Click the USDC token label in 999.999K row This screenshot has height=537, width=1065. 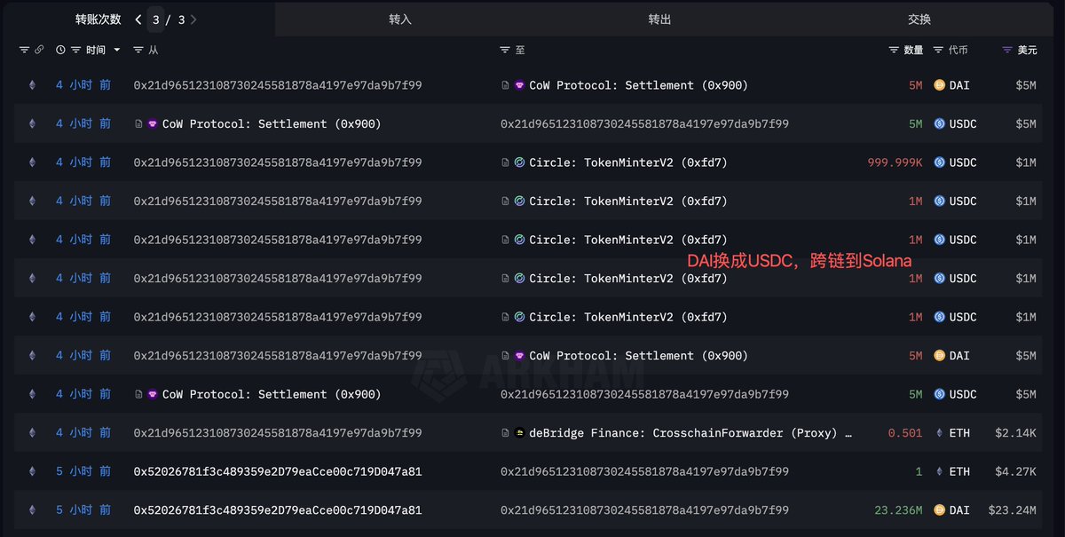963,162
